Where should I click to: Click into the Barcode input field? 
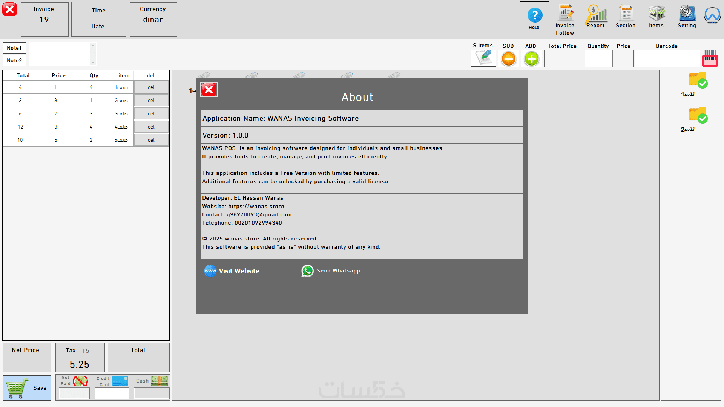pos(667,59)
